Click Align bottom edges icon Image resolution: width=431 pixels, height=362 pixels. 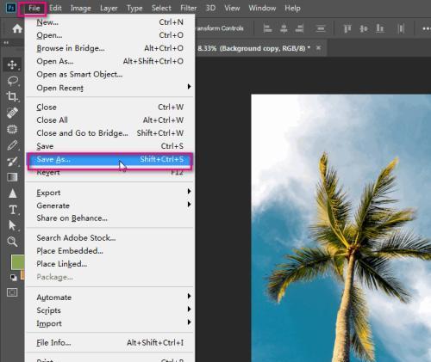pos(380,28)
